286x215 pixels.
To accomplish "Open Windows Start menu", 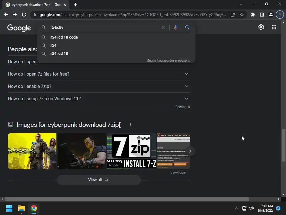I will click(9, 208).
